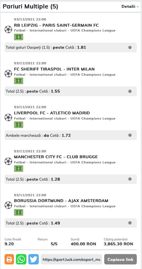
Task: Open pitch tracker for Manchester City match
Action: pos(19,169)
